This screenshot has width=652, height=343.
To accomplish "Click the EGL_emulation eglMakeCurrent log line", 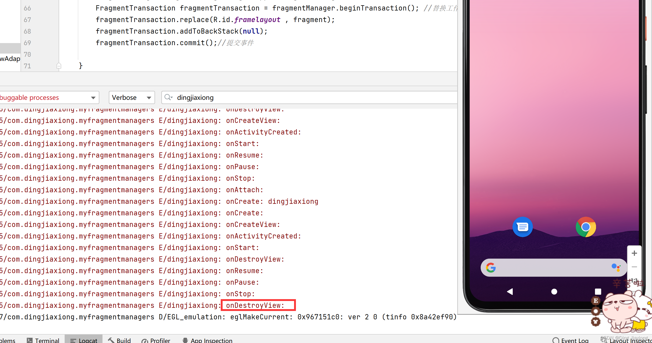I will (x=228, y=317).
